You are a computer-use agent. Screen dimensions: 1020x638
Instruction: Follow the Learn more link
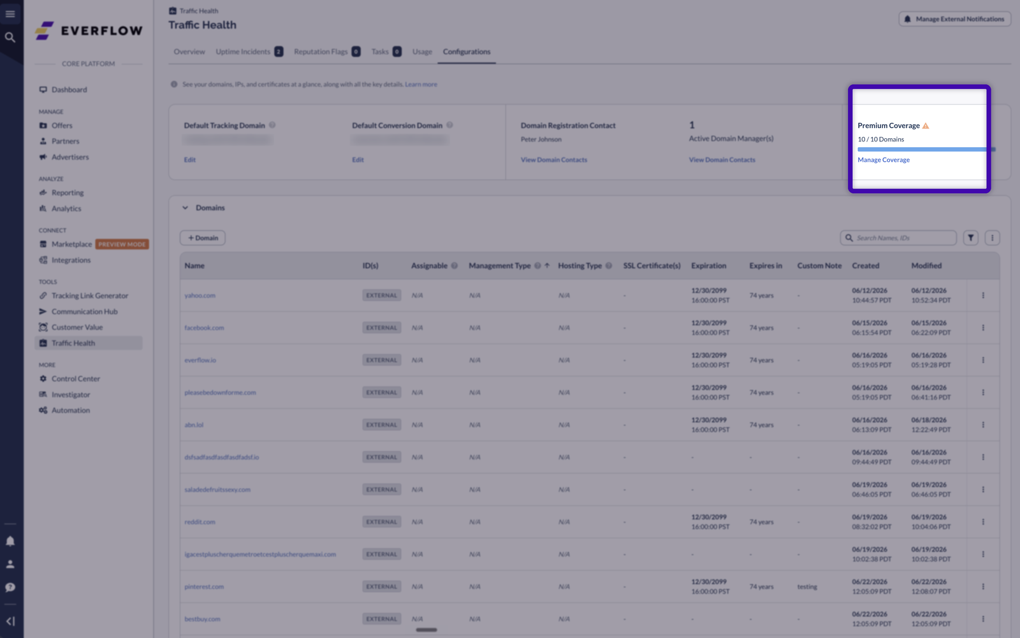(421, 85)
